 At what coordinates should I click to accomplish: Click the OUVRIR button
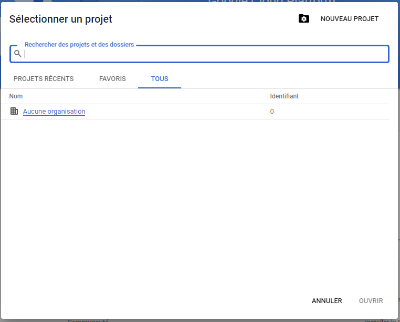(x=371, y=301)
